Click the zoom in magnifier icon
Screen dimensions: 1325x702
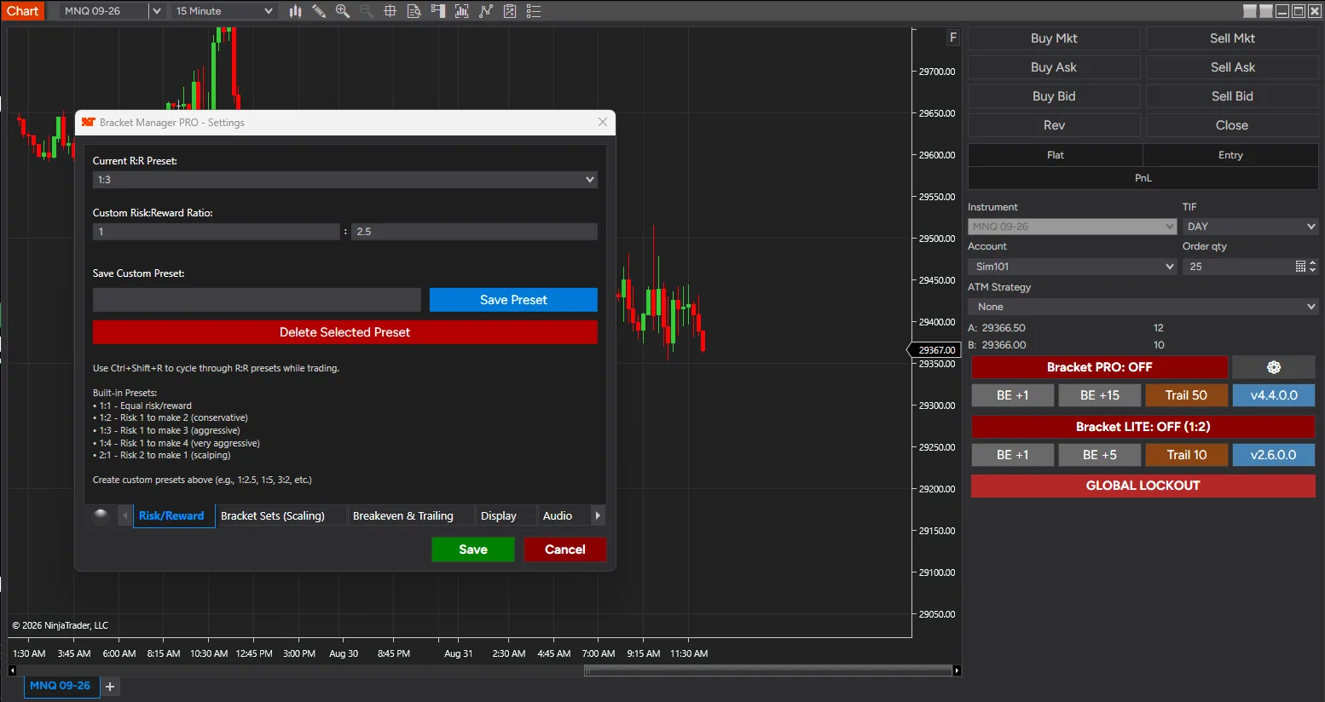pyautogui.click(x=343, y=11)
